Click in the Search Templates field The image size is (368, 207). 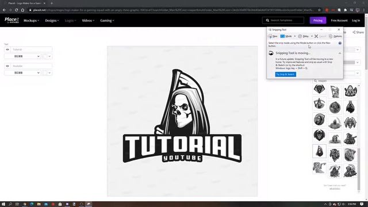pyautogui.click(x=283, y=21)
